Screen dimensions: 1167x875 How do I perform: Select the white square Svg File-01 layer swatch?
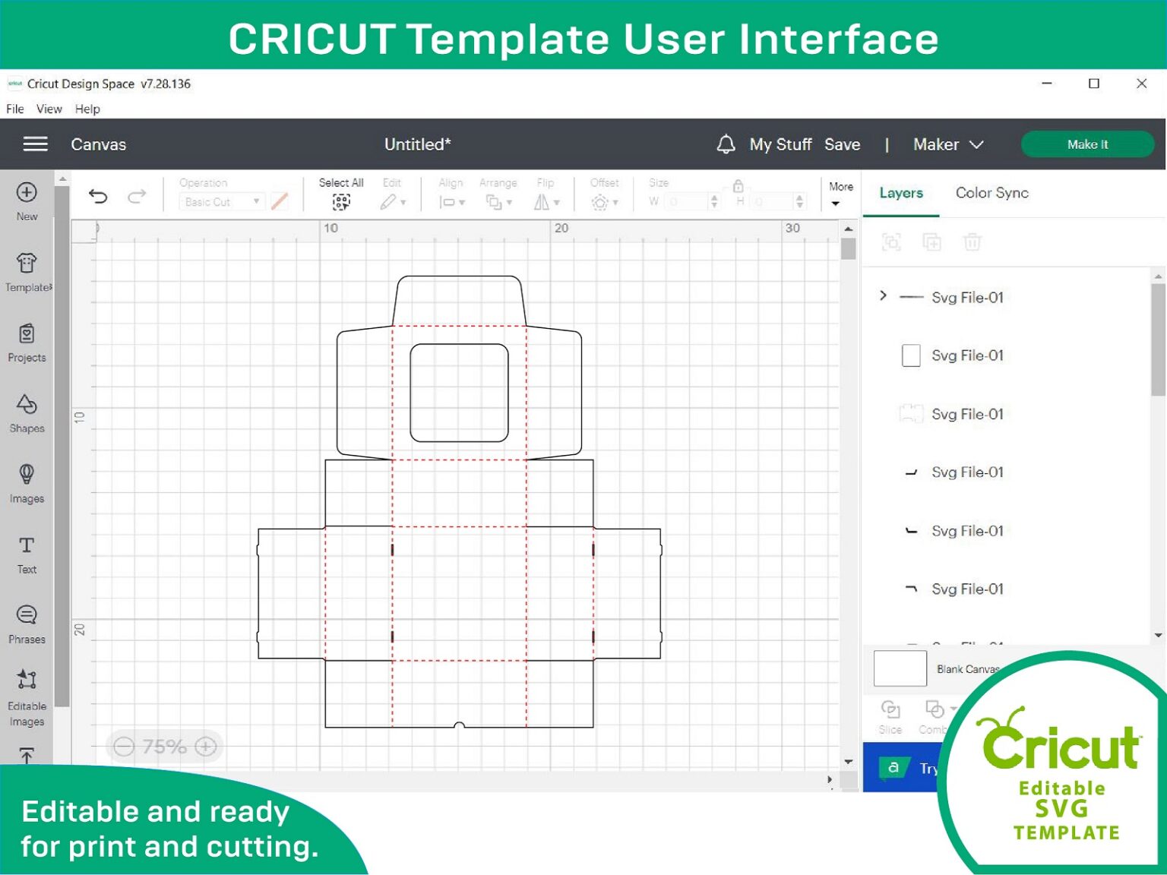pos(911,355)
